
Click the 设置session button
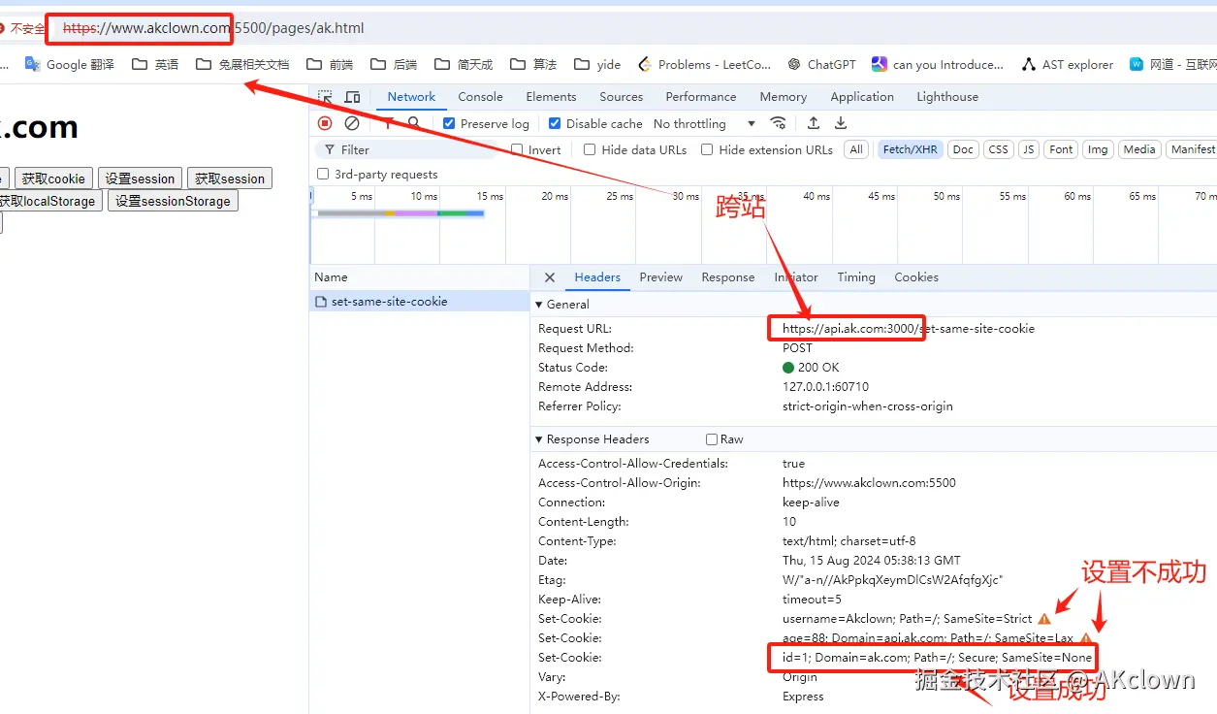pos(140,178)
